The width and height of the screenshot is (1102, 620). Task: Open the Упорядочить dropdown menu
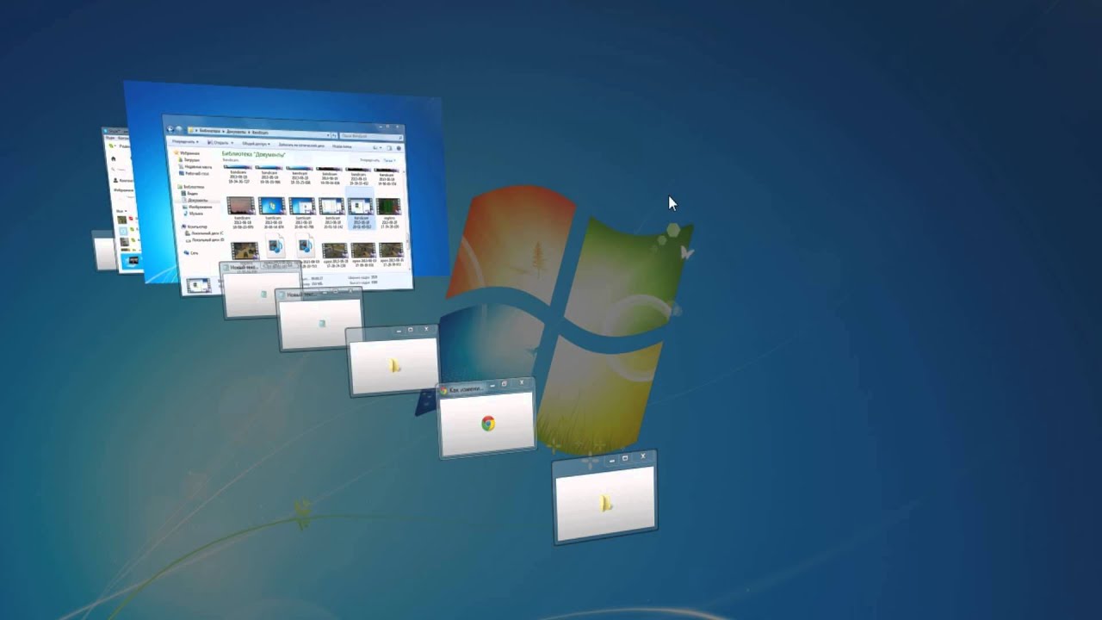[x=184, y=142]
